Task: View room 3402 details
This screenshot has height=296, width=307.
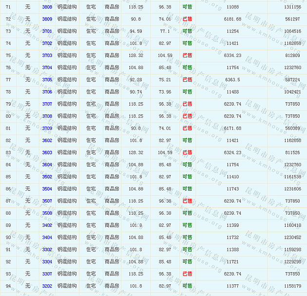Action: tap(47, 225)
